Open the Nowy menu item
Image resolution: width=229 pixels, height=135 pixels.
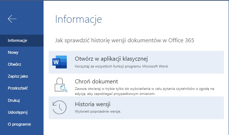22,52
